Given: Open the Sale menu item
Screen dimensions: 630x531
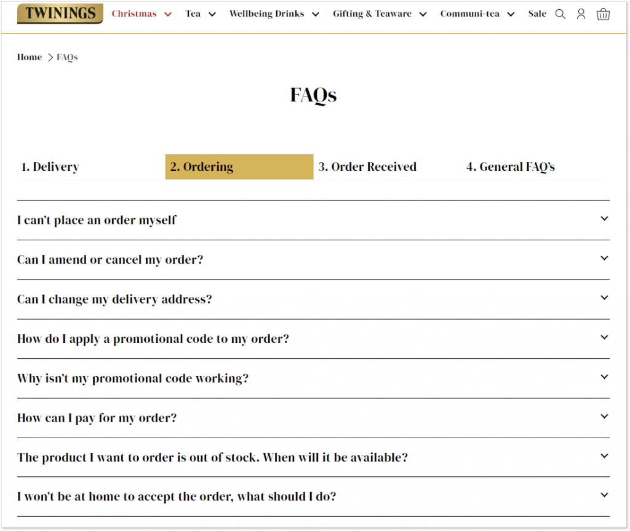Looking at the screenshot, I should tap(537, 14).
